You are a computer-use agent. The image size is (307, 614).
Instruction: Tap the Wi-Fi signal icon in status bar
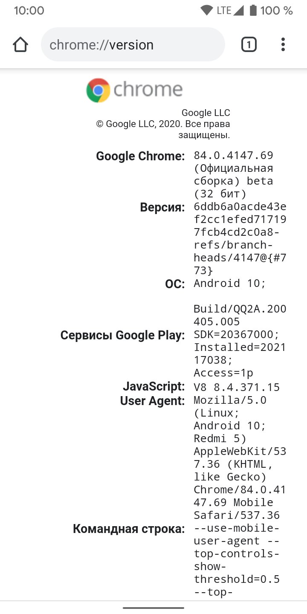207,11
